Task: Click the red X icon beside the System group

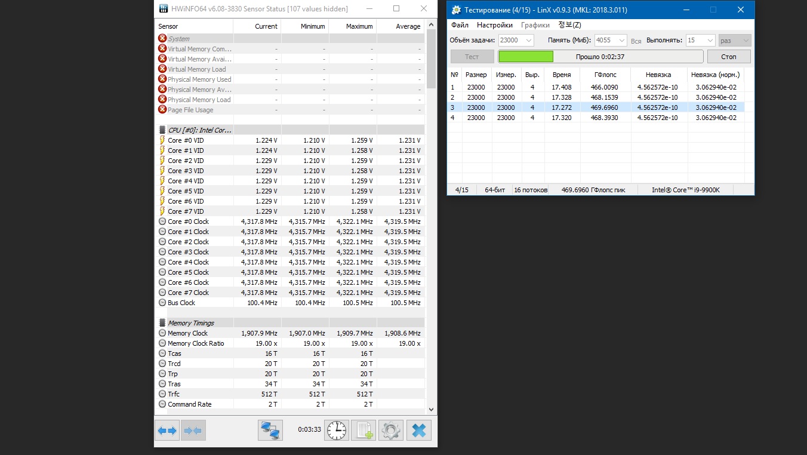Action: tap(162, 39)
